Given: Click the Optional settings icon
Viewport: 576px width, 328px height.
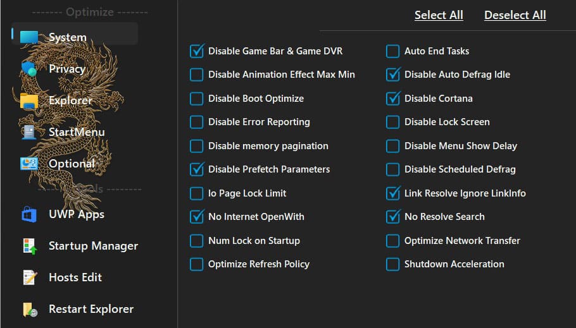Looking at the screenshot, I should click(x=29, y=164).
